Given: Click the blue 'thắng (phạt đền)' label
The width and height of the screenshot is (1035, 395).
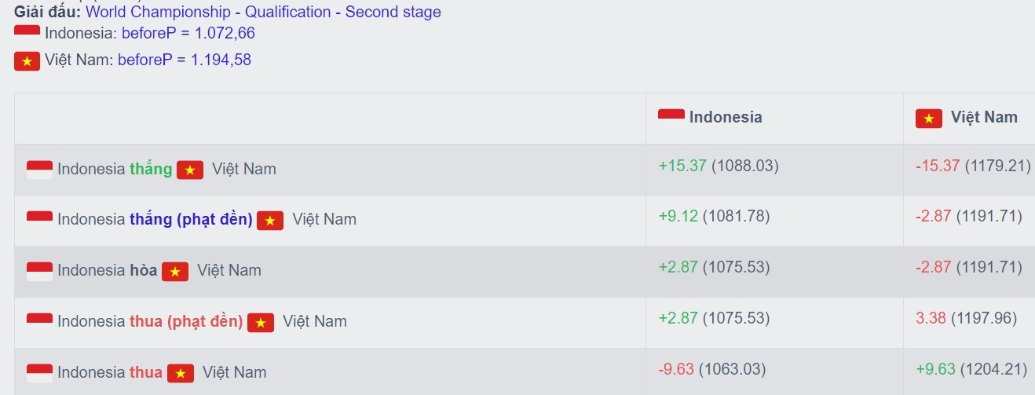Looking at the screenshot, I should coord(191,220).
